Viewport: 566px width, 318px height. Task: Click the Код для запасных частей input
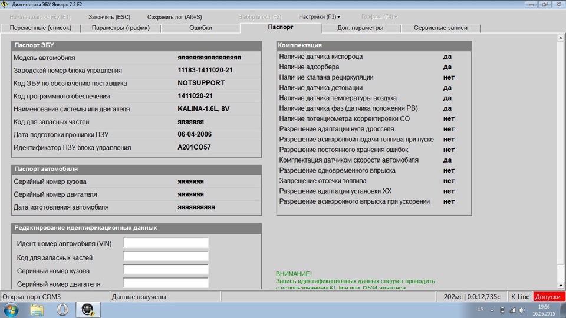(x=165, y=256)
